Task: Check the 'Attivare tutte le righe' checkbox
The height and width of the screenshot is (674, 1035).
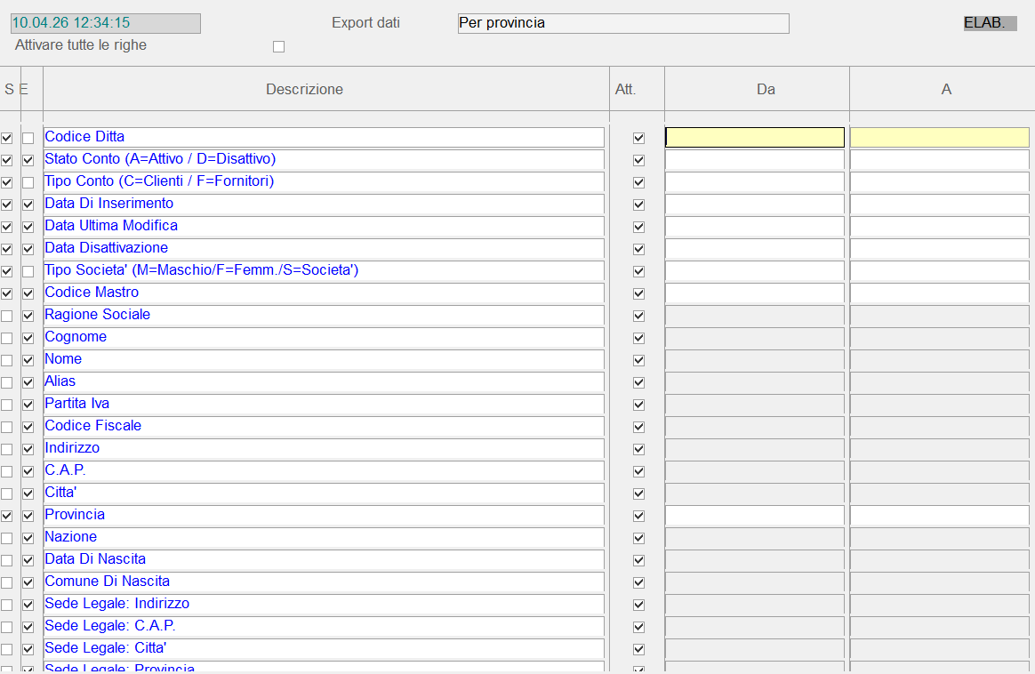Action: [x=278, y=47]
